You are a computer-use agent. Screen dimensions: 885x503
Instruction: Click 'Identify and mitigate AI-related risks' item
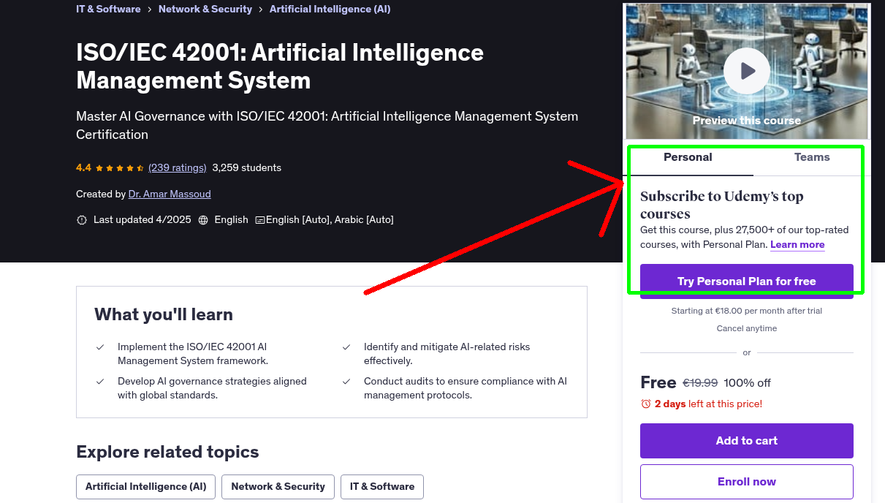(447, 354)
